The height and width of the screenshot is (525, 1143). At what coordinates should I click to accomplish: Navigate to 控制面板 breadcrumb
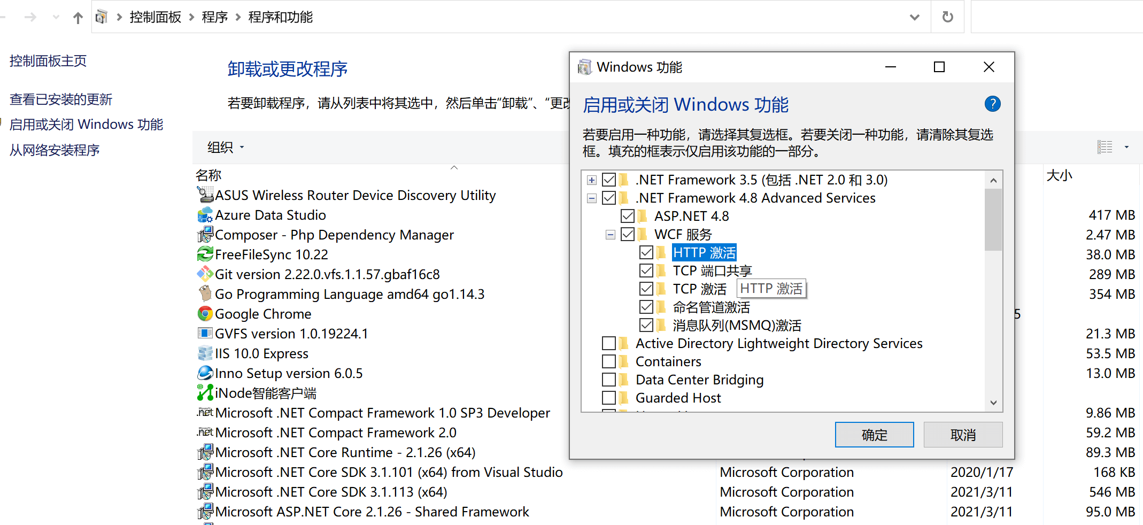click(x=156, y=17)
